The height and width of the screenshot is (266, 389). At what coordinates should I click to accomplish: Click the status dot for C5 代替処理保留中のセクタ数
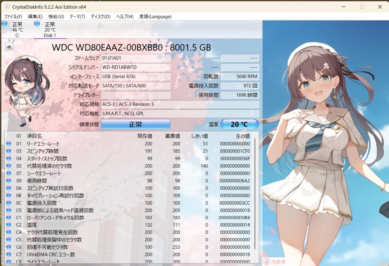(x=9, y=240)
